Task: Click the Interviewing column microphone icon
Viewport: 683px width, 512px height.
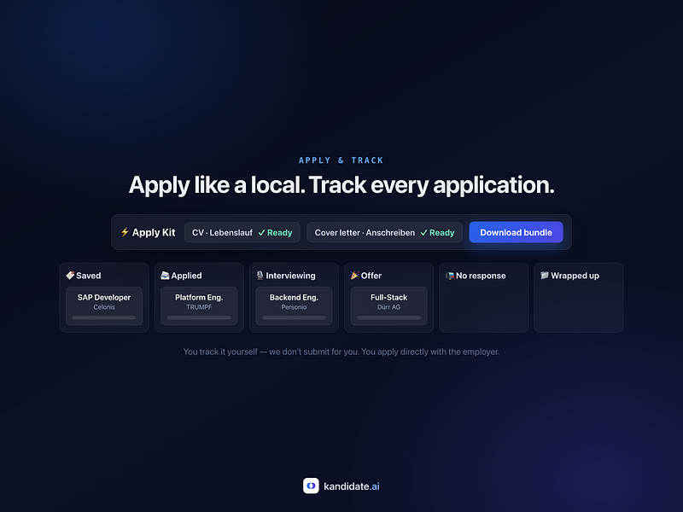Action: [260, 275]
